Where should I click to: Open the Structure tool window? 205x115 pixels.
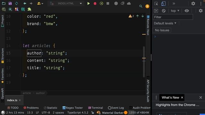[x=3, y=56]
